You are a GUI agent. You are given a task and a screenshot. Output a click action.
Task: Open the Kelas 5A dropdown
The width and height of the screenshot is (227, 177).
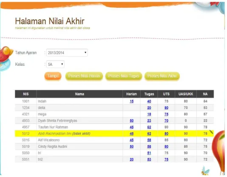[x=55, y=64]
